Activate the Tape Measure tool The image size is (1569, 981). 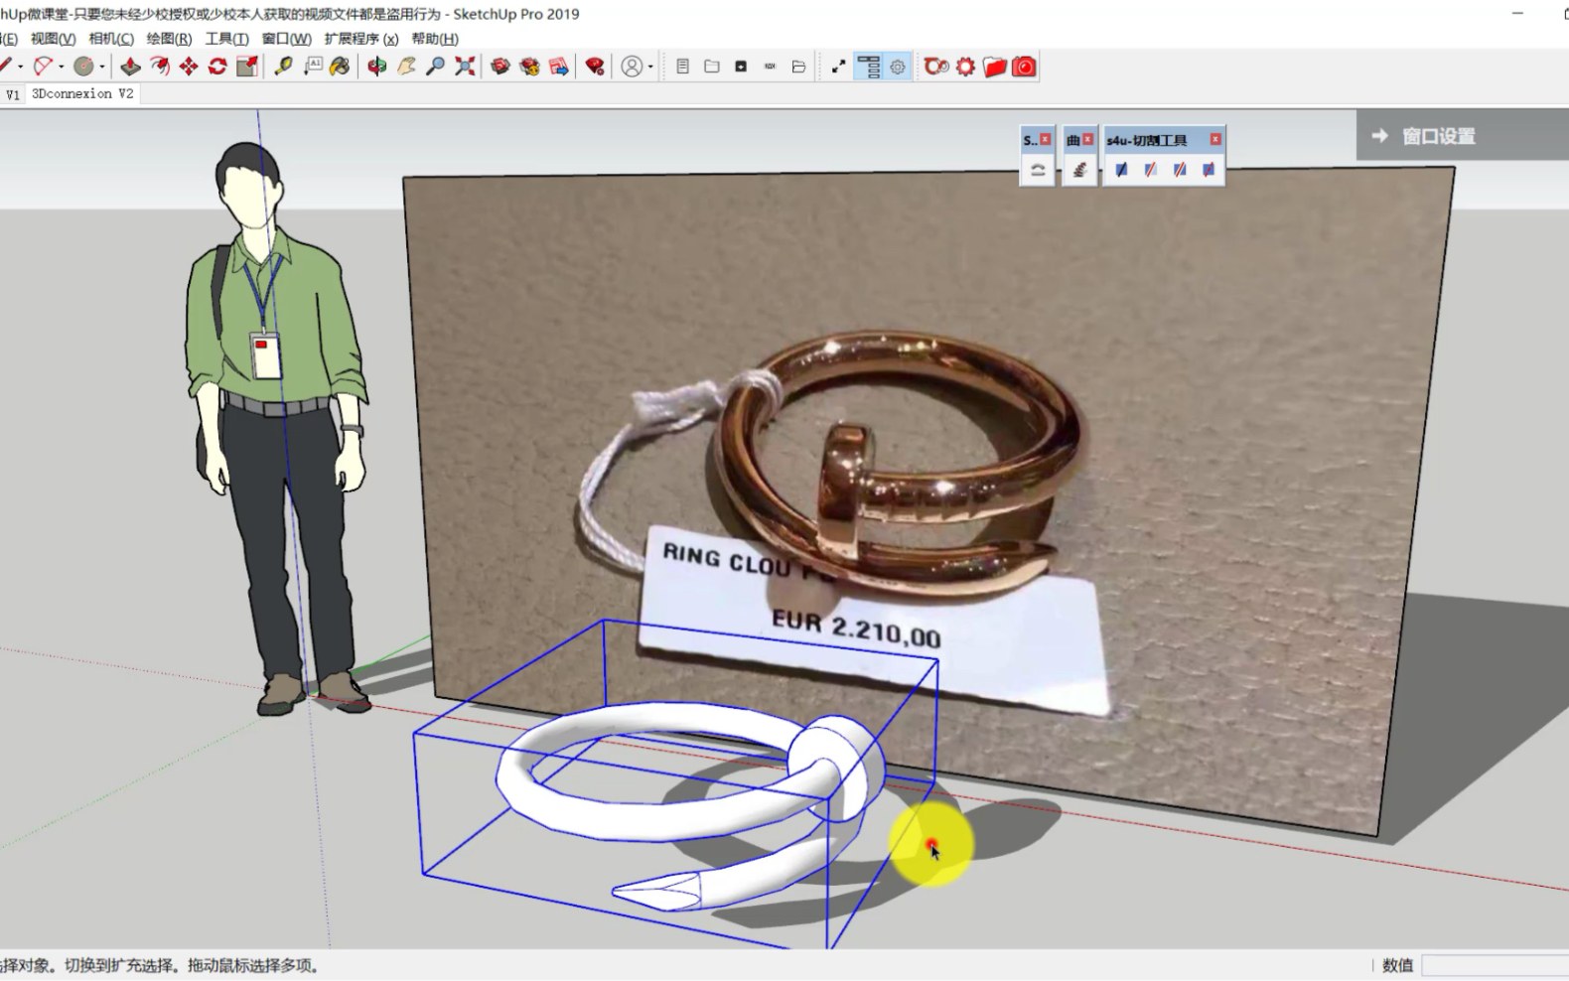pos(283,67)
